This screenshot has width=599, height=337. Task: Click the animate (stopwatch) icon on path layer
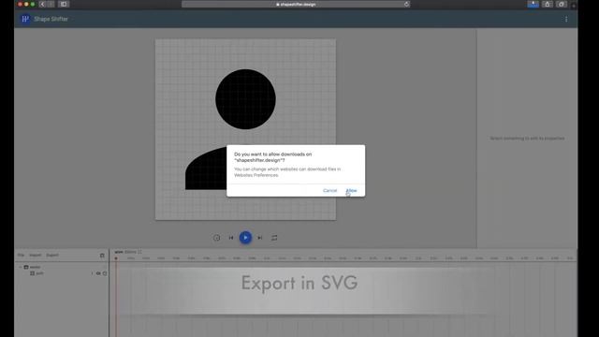[105, 273]
